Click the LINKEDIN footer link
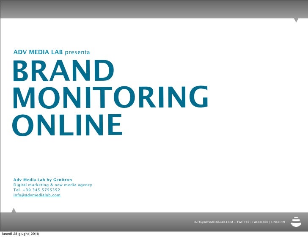This screenshot has height=237, width=308. coord(278,222)
